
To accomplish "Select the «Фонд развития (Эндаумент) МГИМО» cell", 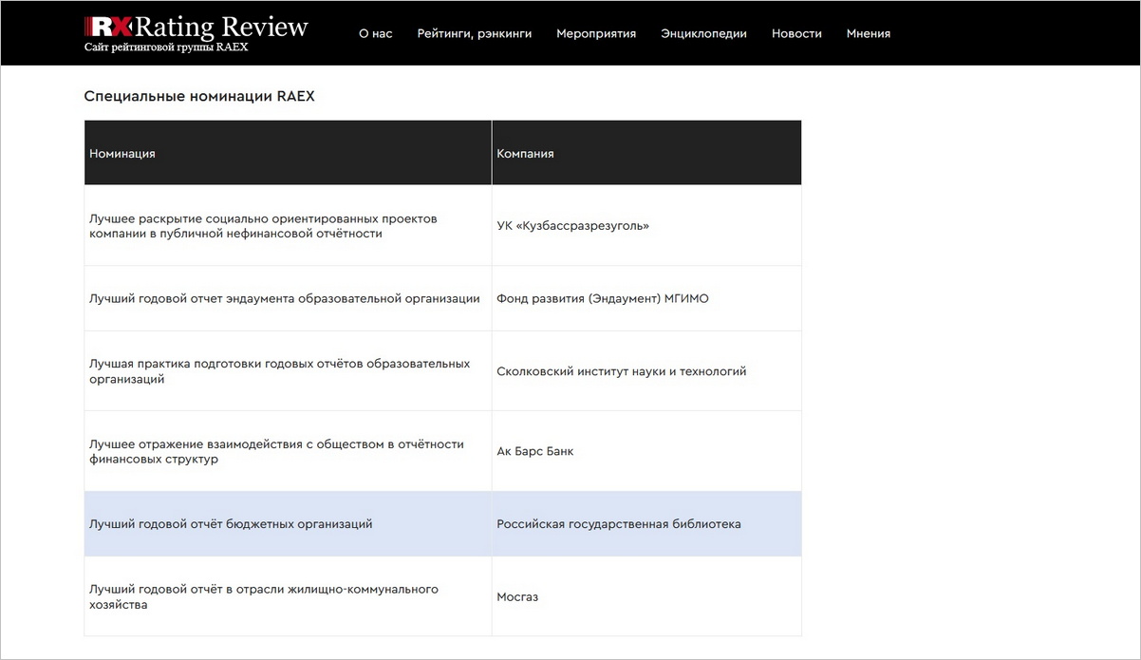I will pos(603,298).
